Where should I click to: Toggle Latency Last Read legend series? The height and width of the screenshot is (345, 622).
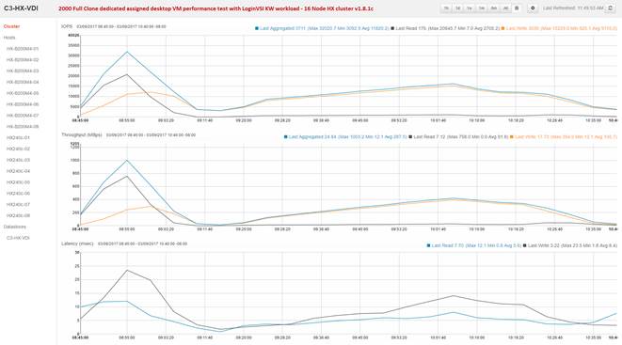[x=474, y=245]
